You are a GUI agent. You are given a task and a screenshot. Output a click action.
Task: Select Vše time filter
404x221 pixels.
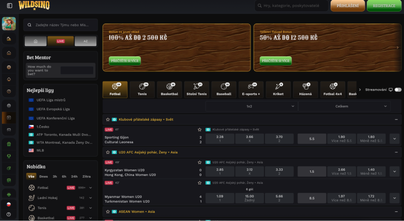pyautogui.click(x=31, y=176)
